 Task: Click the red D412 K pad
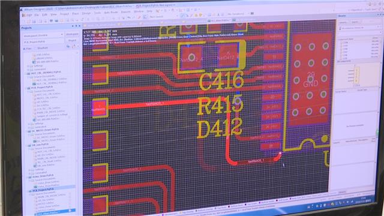228,56
